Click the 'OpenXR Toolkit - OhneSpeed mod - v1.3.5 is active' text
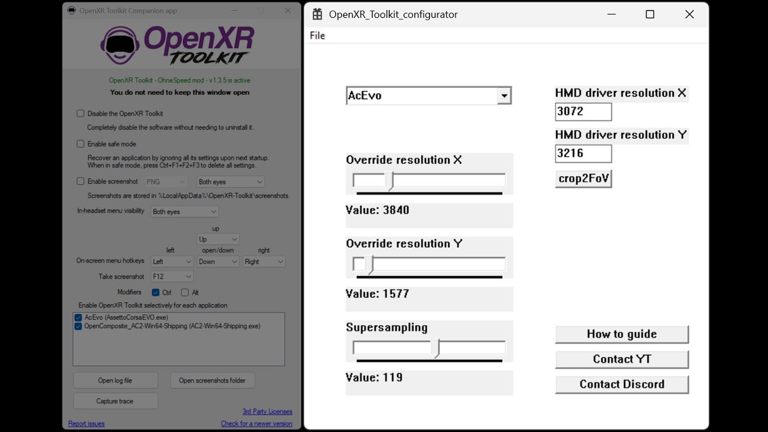Screen dimensions: 768x432 [x=179, y=80]
